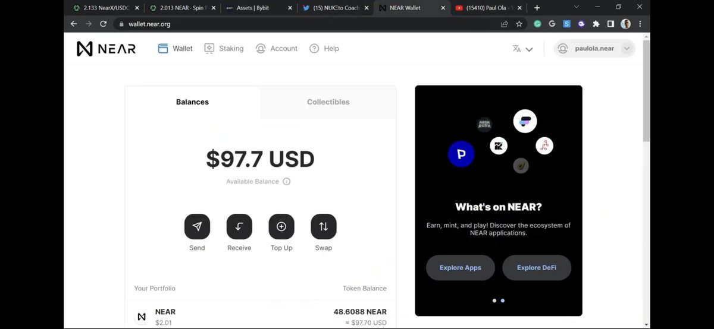Select the second carousel dot

(503, 300)
